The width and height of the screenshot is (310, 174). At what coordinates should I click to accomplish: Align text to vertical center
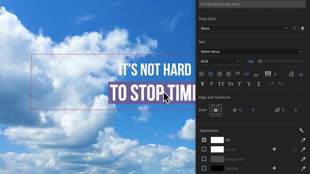[x=247, y=74]
